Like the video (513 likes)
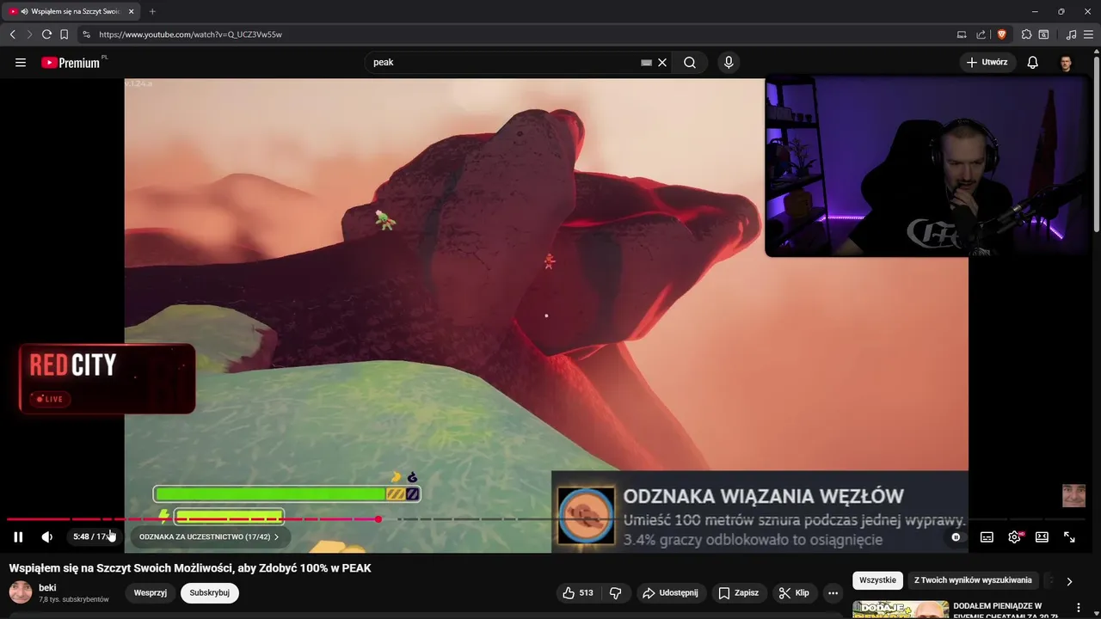Screen dimensions: 1101x619 pos(578,592)
